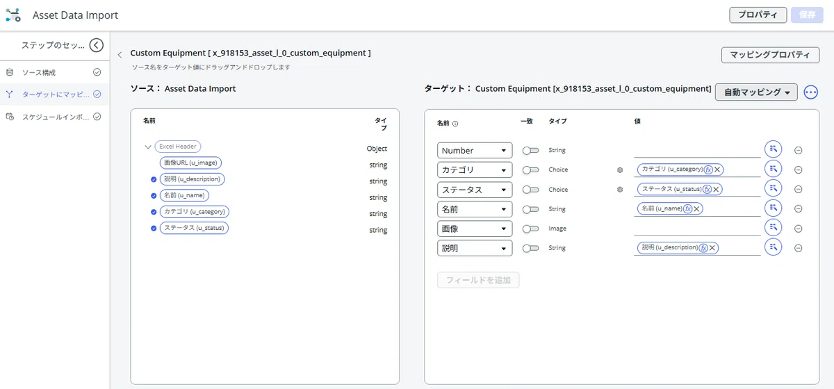Open mapping options icon for 説明 row
Viewport: 834px width, 389px height.
pyautogui.click(x=773, y=247)
